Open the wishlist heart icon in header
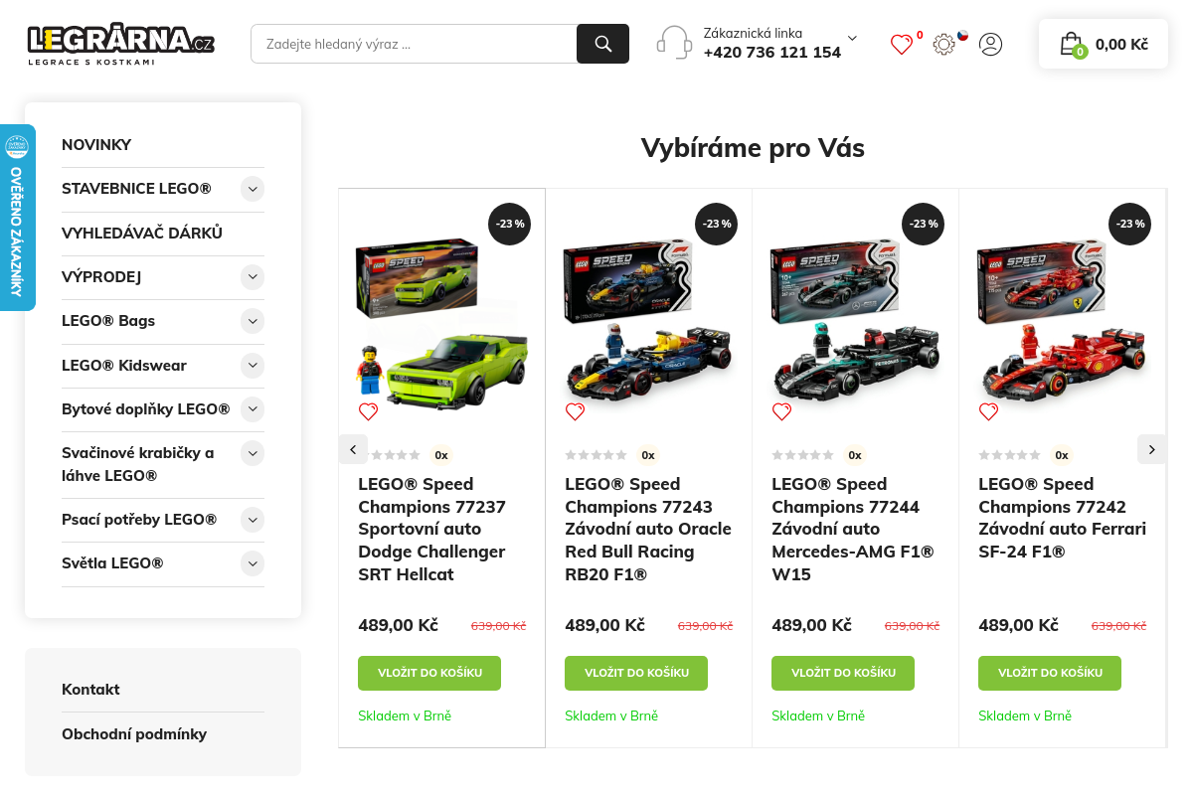This screenshot has width=1193, height=795. [901, 45]
